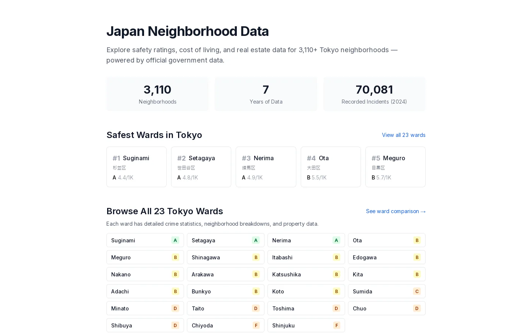Screen dimensions: 532x333
Task: Open the #3 Nerima safest ward card
Action: (x=266, y=167)
